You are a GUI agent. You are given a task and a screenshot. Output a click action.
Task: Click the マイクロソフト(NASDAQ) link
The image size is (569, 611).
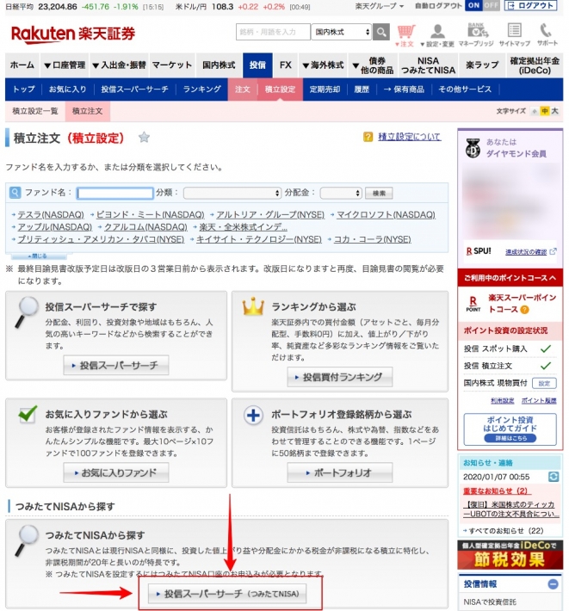tap(386, 214)
